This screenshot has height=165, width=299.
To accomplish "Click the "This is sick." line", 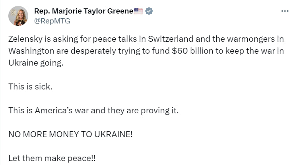I will (30, 87).
